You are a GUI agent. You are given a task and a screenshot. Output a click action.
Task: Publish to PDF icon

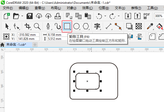tap(147, 16)
